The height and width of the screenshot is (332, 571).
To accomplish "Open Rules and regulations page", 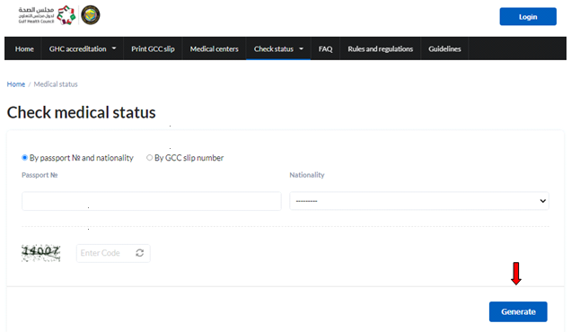I will (380, 48).
